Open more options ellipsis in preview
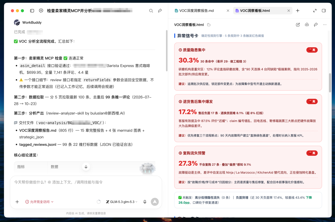 [325, 25]
